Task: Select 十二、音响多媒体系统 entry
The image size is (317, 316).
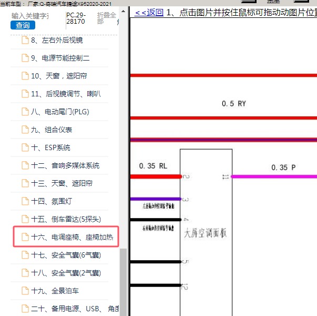Action: tap(65, 165)
